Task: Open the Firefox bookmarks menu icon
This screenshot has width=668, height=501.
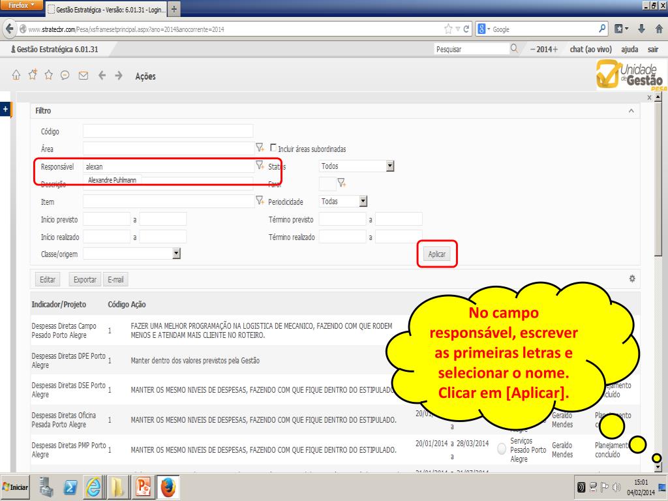Action: coord(621,29)
